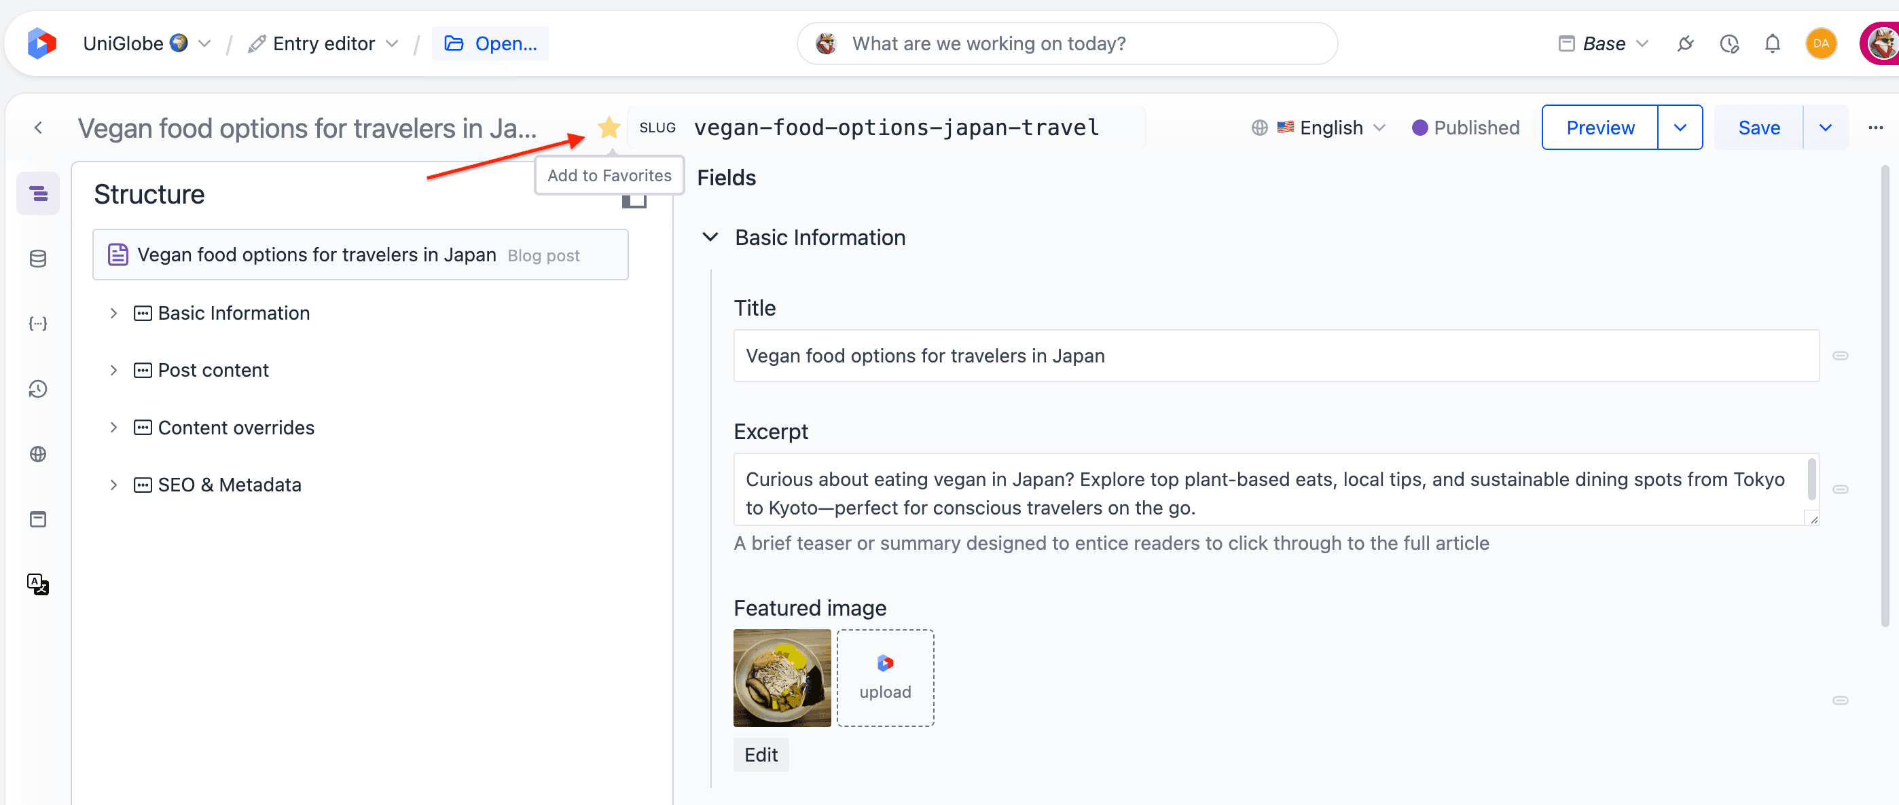The width and height of the screenshot is (1899, 805).
Task: Click the Post content component icon
Action: click(142, 370)
